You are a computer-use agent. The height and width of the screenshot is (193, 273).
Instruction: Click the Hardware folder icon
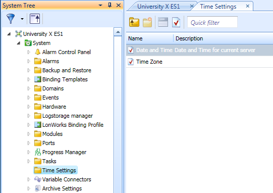pyautogui.click(x=38, y=107)
